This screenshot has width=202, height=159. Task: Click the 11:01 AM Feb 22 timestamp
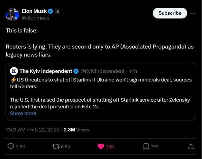[33, 129]
